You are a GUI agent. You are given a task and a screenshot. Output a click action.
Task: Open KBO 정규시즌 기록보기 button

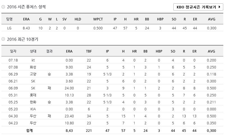click(x=198, y=7)
